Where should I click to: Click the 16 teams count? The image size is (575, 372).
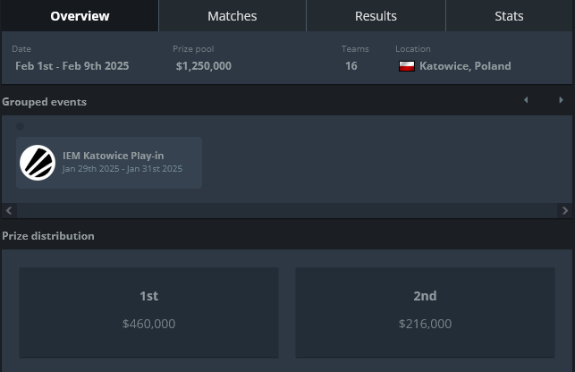pyautogui.click(x=351, y=66)
